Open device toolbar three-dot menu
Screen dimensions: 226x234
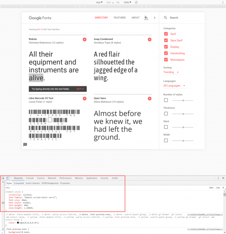coord(223,2)
